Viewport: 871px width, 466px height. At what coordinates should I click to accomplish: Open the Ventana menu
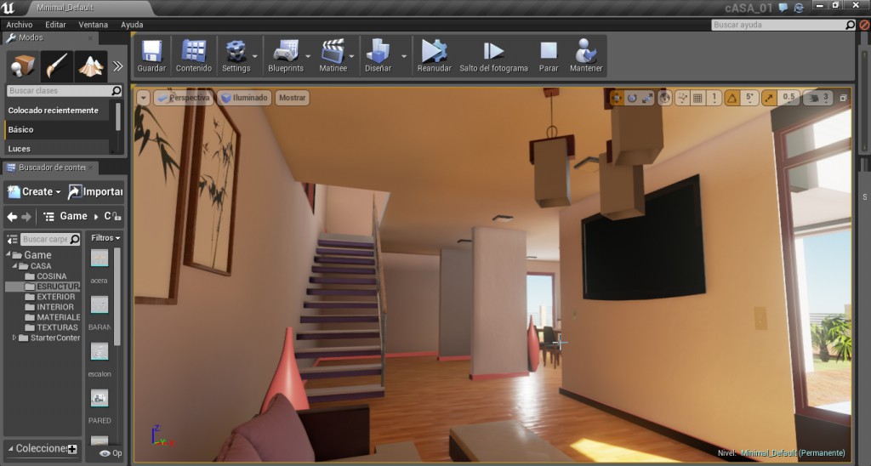94,25
